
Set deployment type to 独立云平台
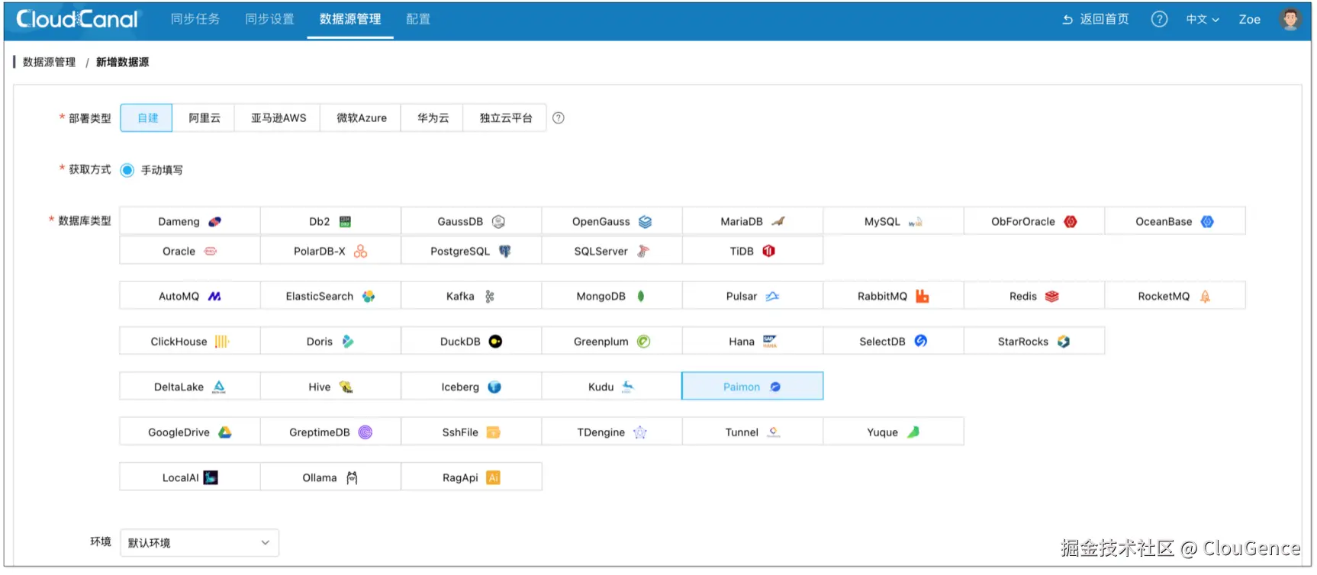pyautogui.click(x=505, y=118)
